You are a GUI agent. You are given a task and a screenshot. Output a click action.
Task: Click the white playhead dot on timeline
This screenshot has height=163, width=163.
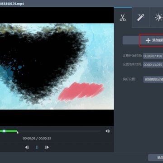click(4, 131)
